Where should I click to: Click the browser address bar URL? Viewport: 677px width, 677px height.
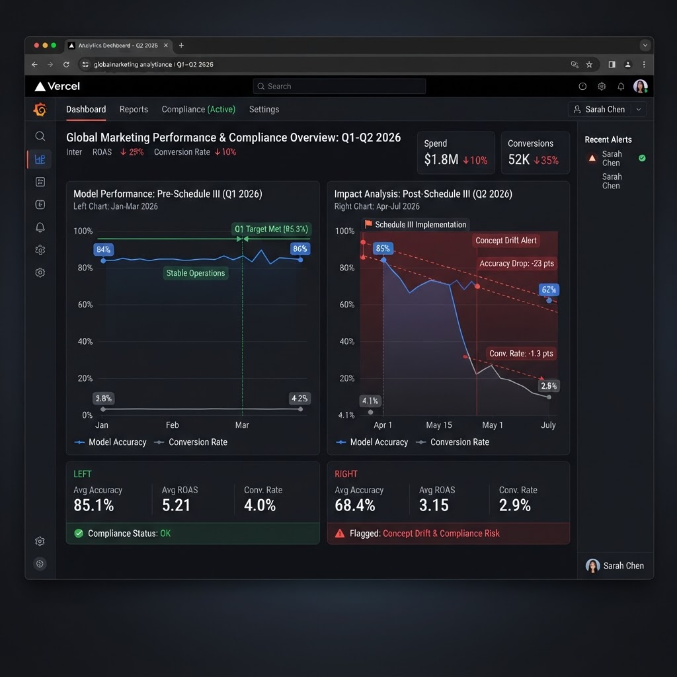click(x=153, y=64)
